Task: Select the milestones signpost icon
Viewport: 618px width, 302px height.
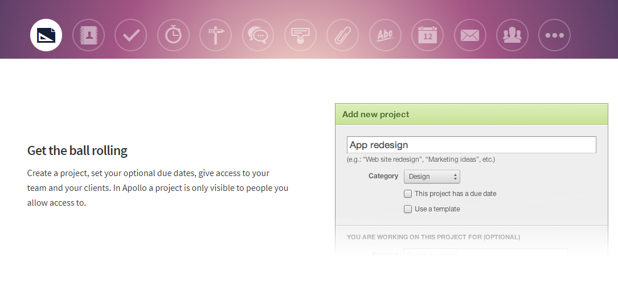Action: coord(216,35)
